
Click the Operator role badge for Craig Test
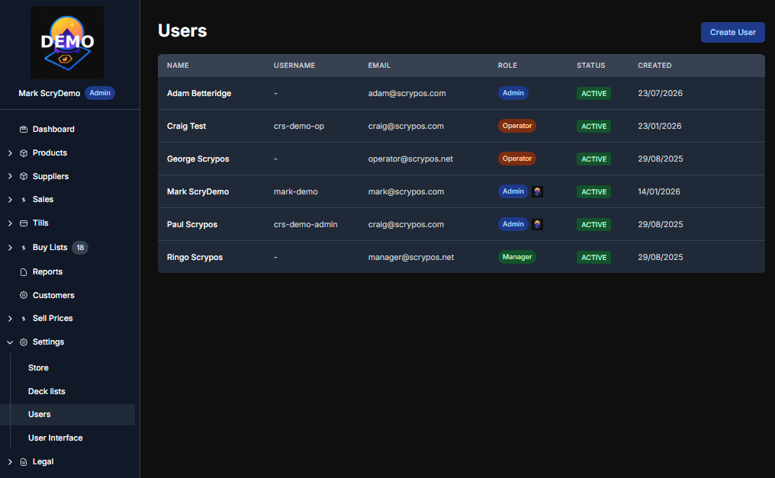[x=517, y=126]
